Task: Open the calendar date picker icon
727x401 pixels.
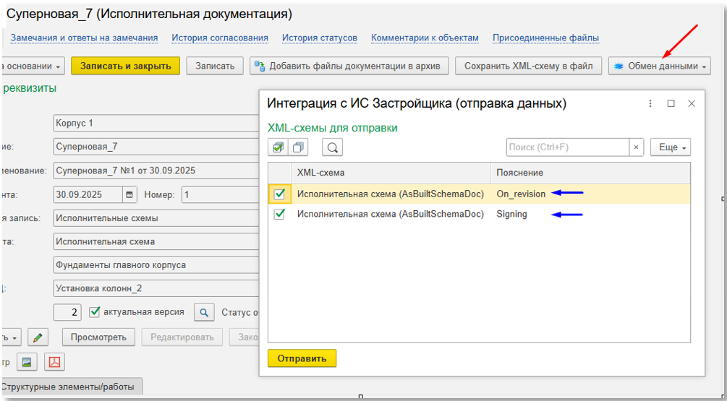Action: (x=129, y=194)
